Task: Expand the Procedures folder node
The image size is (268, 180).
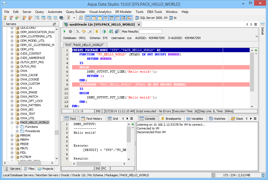Action: click(17, 131)
